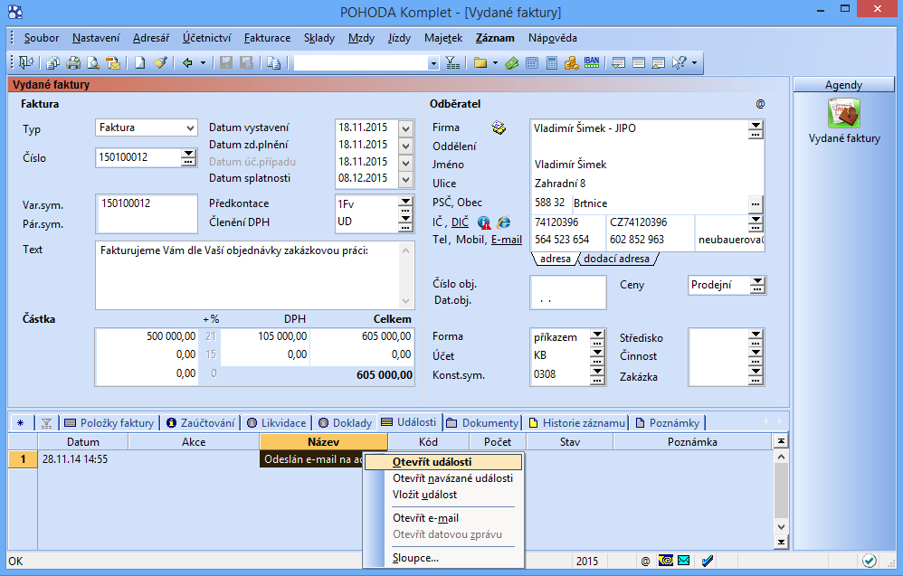Expand the Typ dropdown showing Faktura
Image resolution: width=903 pixels, height=576 pixels.
pyautogui.click(x=190, y=127)
